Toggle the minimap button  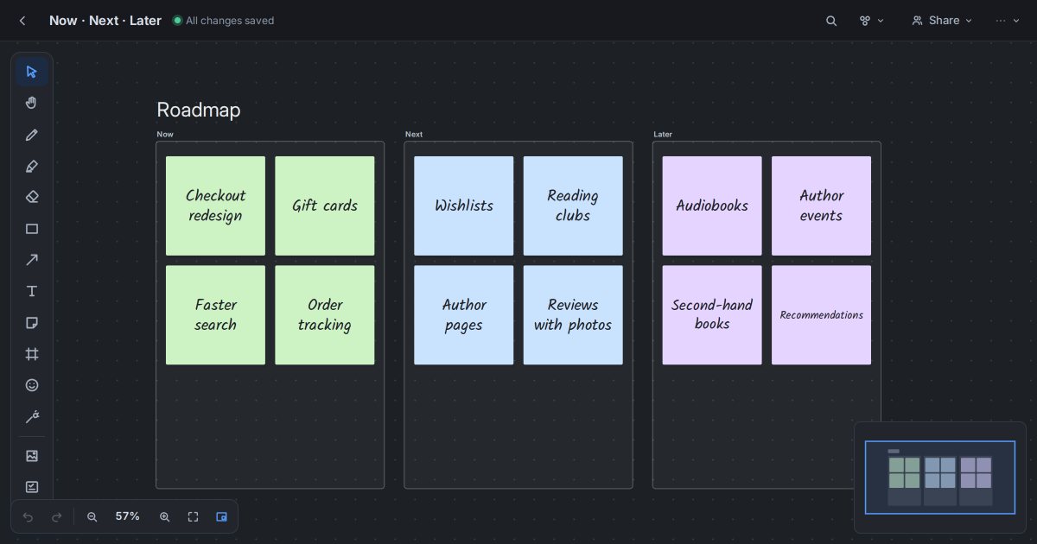pyautogui.click(x=221, y=516)
